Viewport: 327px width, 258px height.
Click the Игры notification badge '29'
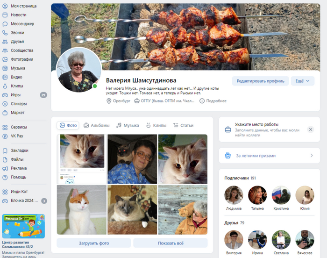pyautogui.click(x=43, y=95)
